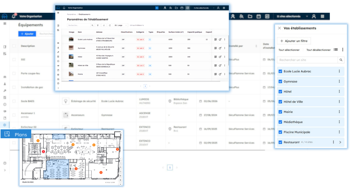This screenshot has height=189, width=351.
Task: Click highlighted plans icon in Paramètres window header
Action: [x=187, y=8]
